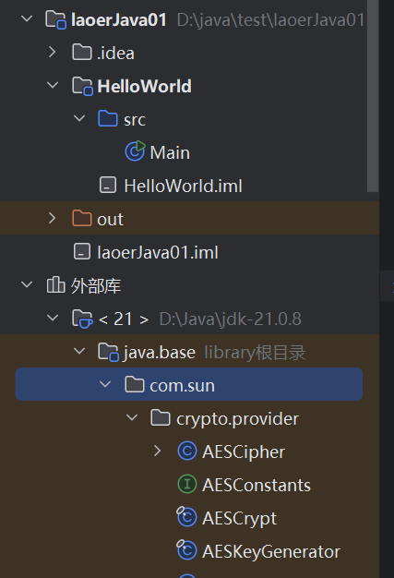Click the 外部库 libraries icon
394x578 pixels.
pos(55,285)
